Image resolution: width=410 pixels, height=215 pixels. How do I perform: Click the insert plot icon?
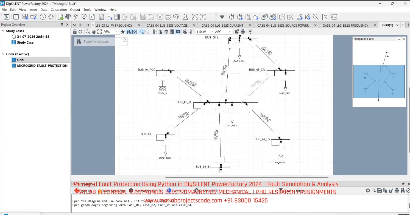click(x=109, y=17)
